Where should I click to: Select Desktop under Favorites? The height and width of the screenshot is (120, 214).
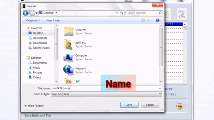pos(38,33)
